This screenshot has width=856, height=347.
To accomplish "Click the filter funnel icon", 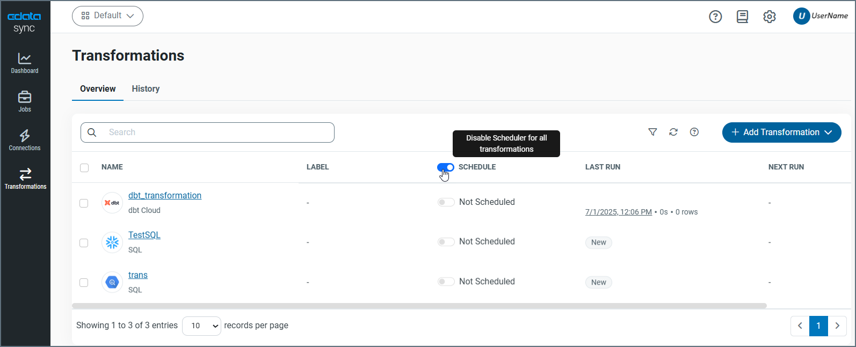I will (x=652, y=132).
